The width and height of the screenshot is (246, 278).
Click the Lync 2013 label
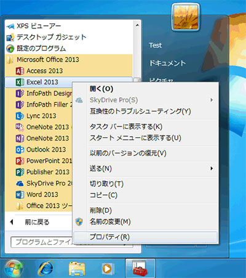[x=41, y=116]
